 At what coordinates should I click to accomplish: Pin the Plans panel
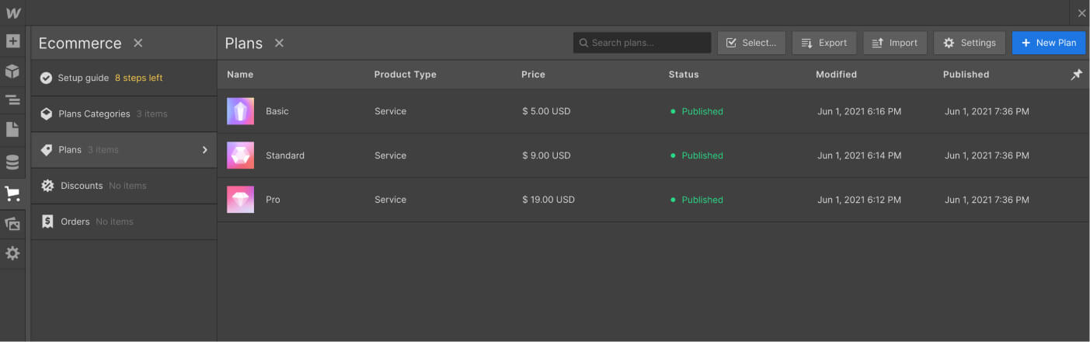(x=1076, y=75)
